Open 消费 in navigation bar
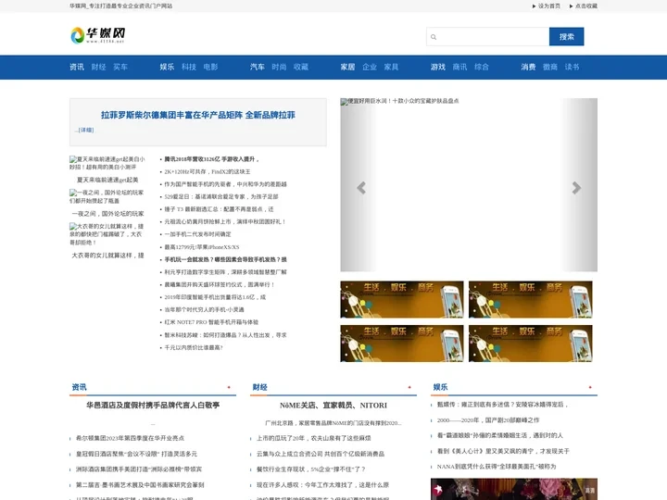Viewport: 667px width, 500px height. point(528,67)
